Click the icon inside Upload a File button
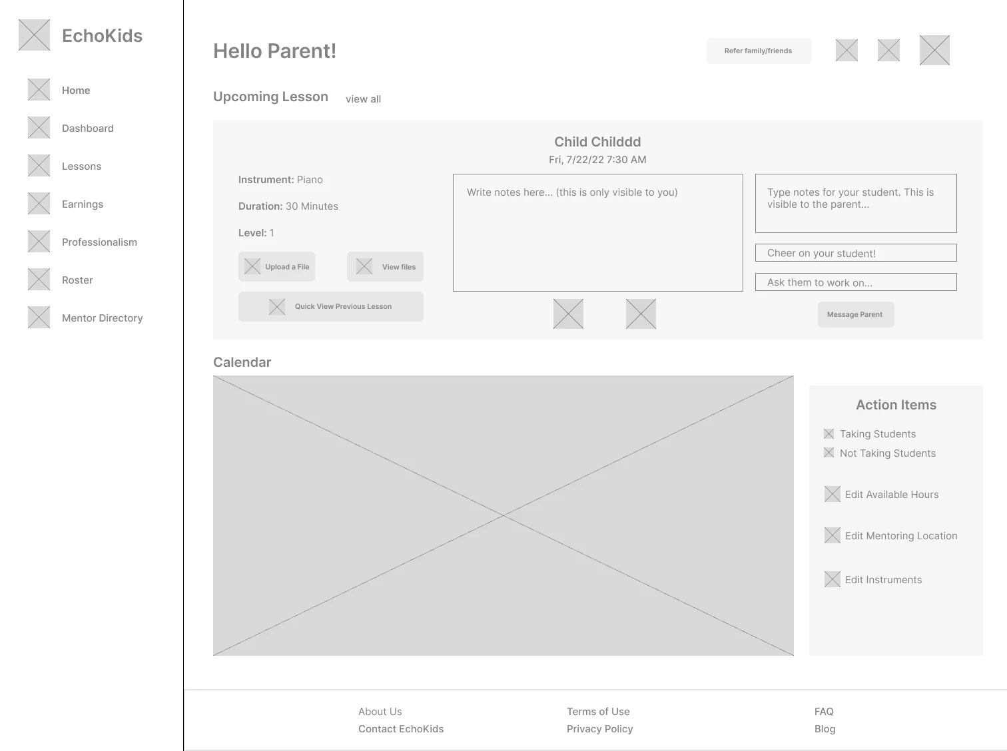The image size is (1007, 751). 252,266
